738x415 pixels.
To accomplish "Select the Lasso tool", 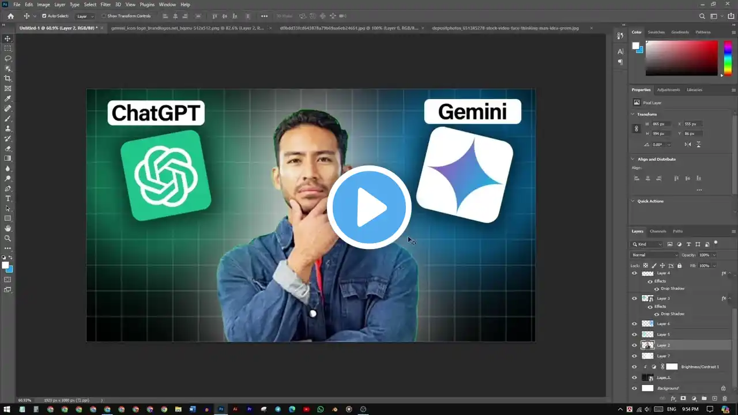I will point(7,58).
